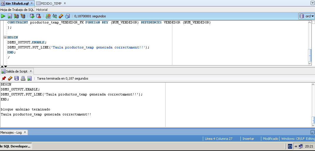Open SQL History with the clock icon
Viewport: 315px width, 151px height.
pos(67,16)
